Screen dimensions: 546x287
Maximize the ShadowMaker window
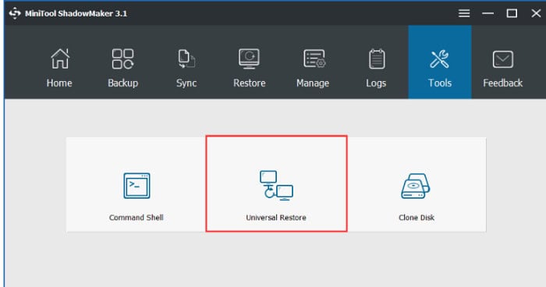512,13
